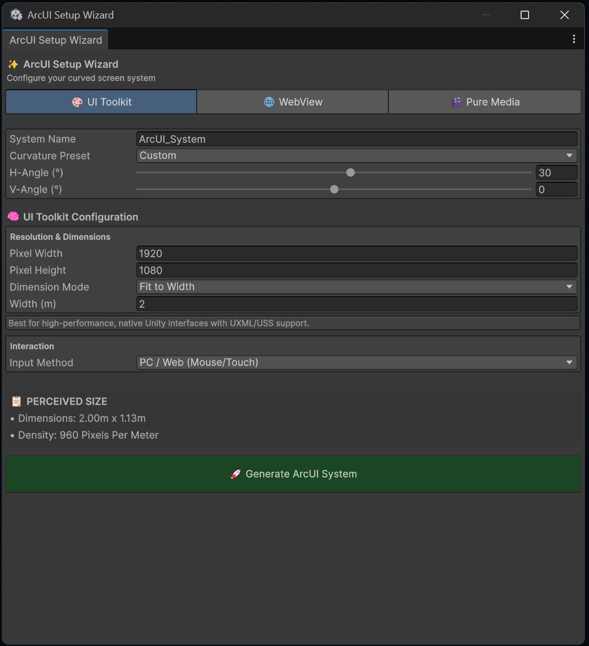Click the H-Angle slider handle
The image size is (589, 646).
(x=350, y=173)
